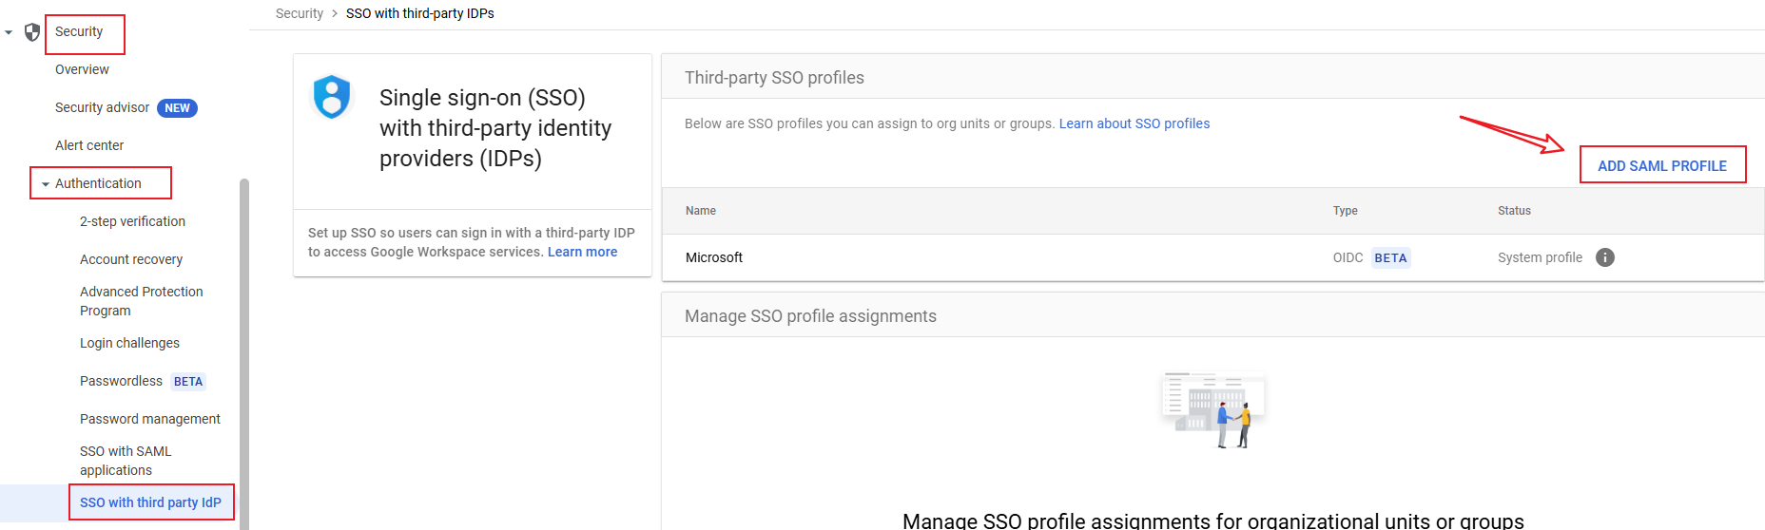Screen dimensions: 1765x530
Task: Click the ADD SAML PROFILE button
Action: (1661, 165)
